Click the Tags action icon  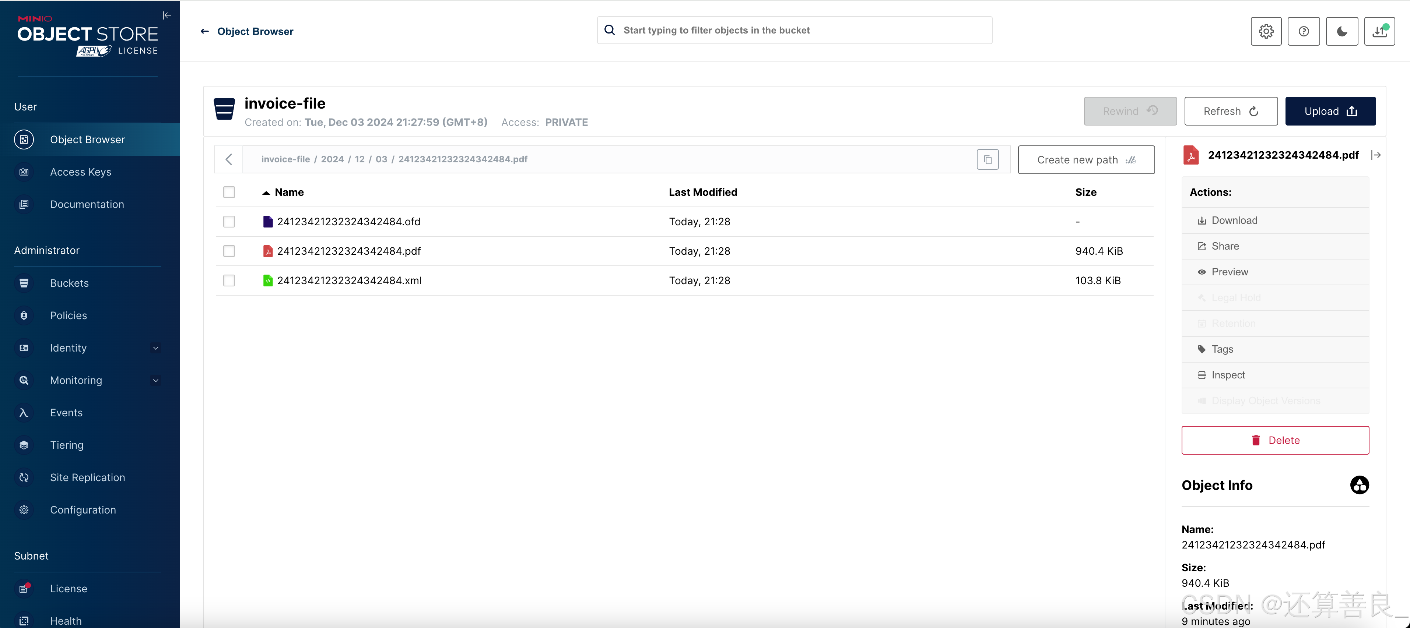(x=1202, y=349)
